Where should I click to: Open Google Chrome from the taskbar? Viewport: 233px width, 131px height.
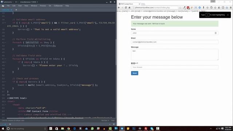68,128
